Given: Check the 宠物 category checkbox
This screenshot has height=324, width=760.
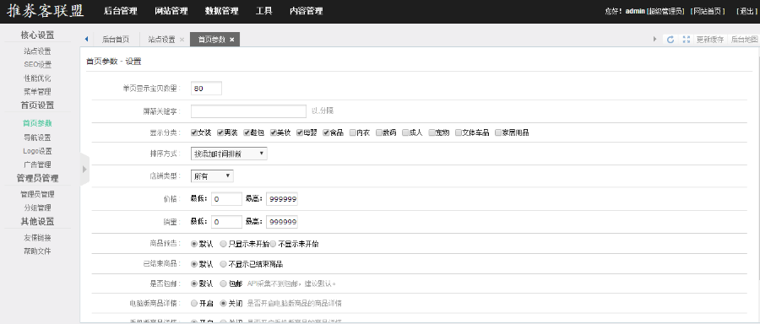Looking at the screenshot, I should coord(432,132).
